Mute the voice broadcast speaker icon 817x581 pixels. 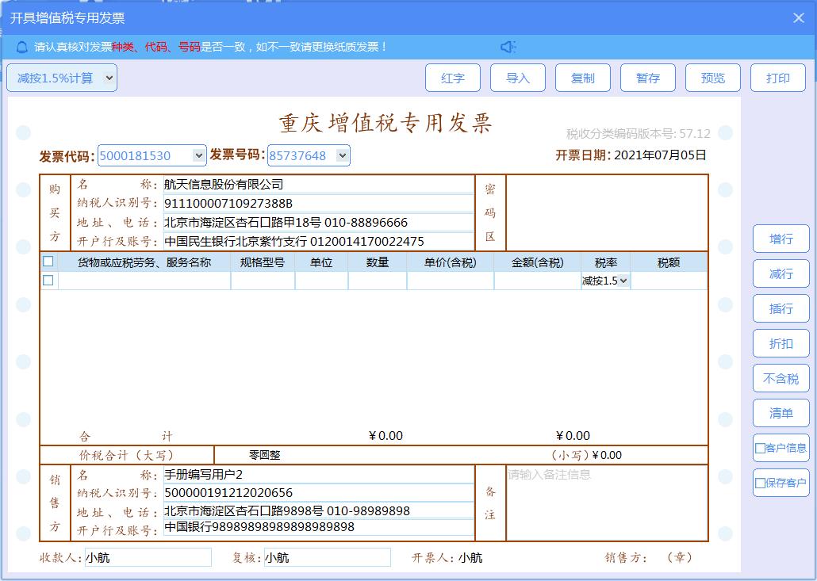tap(508, 47)
